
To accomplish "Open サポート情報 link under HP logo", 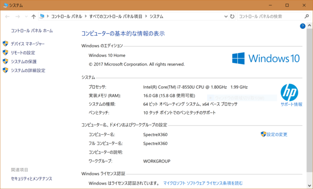I will pyautogui.click(x=291, y=104).
